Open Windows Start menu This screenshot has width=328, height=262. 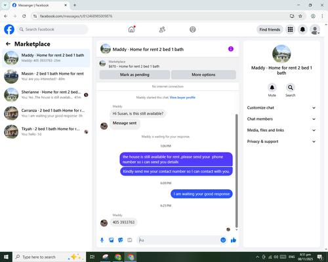coord(6,257)
